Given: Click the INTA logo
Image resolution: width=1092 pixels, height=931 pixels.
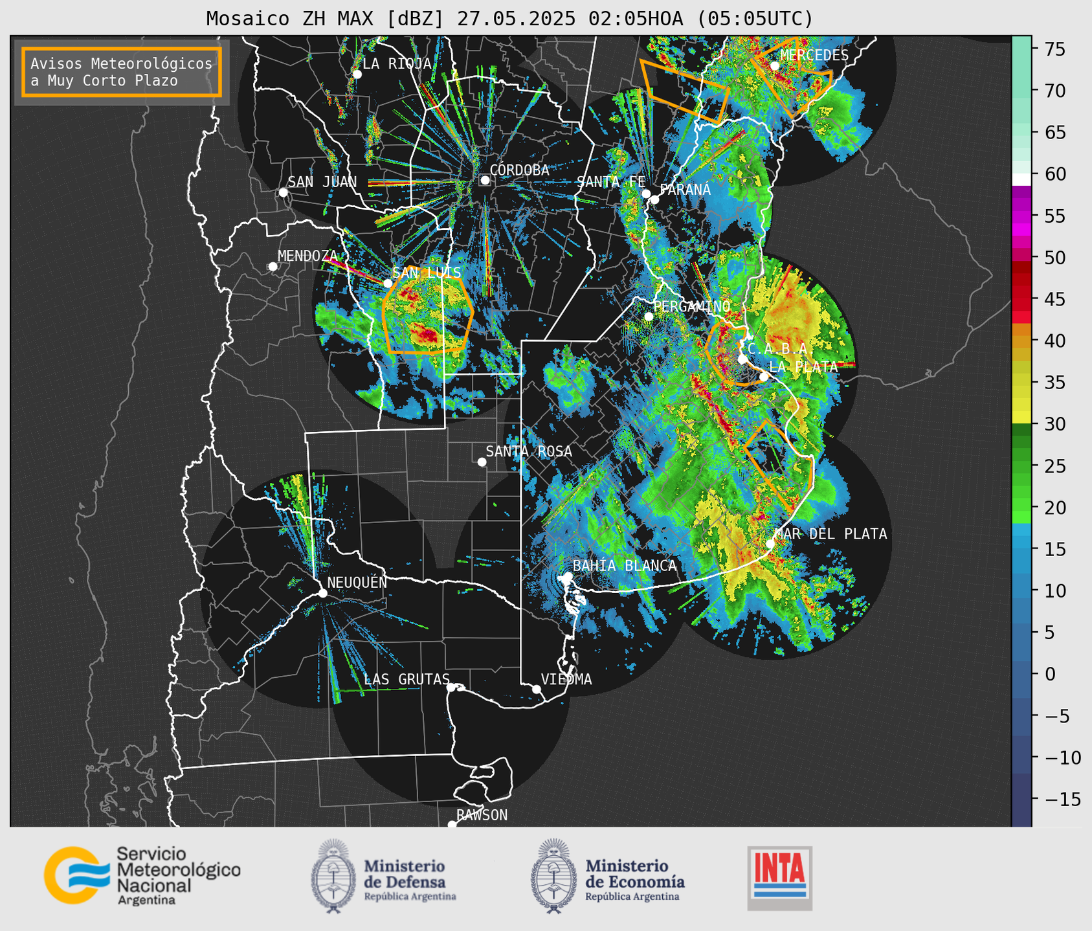Looking at the screenshot, I should pyautogui.click(x=779, y=878).
